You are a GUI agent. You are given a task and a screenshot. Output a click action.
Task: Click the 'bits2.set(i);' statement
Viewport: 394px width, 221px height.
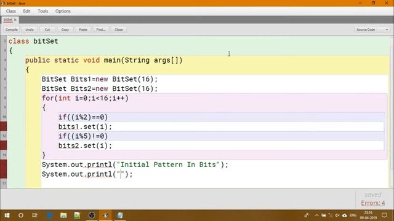pos(85,145)
